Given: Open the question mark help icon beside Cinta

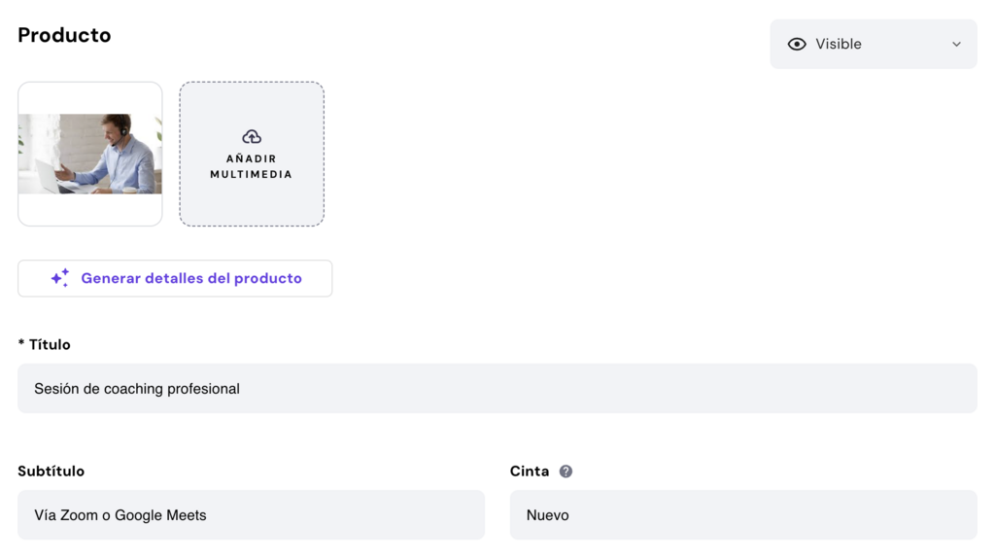Looking at the screenshot, I should tap(566, 471).
